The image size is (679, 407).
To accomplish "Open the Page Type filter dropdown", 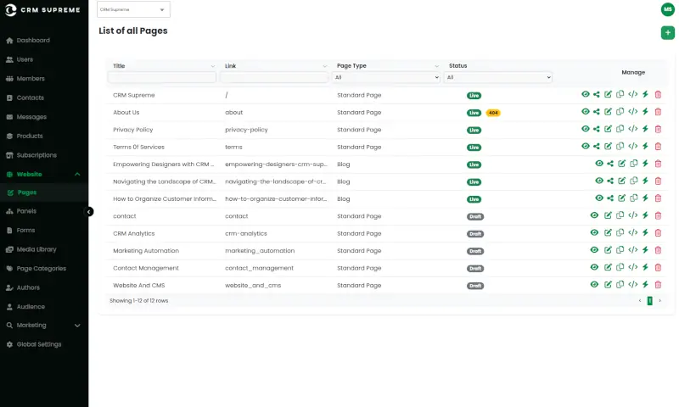I will coord(386,77).
